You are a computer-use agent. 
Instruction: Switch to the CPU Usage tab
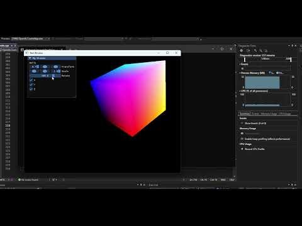tap(285, 114)
